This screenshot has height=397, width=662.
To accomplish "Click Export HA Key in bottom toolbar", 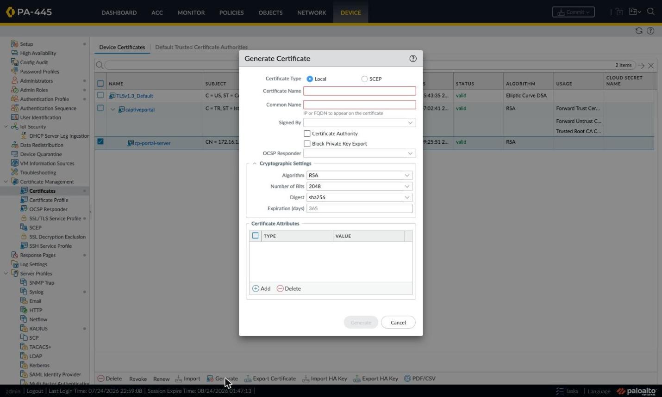I will coord(375,379).
